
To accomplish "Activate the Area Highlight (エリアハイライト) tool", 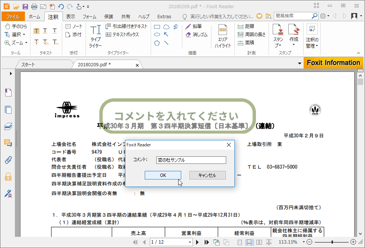I will point(223,36).
